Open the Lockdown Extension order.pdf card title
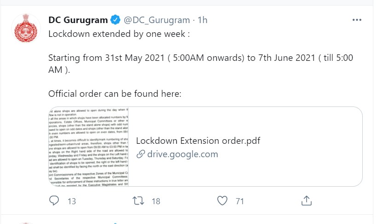 tap(198, 141)
